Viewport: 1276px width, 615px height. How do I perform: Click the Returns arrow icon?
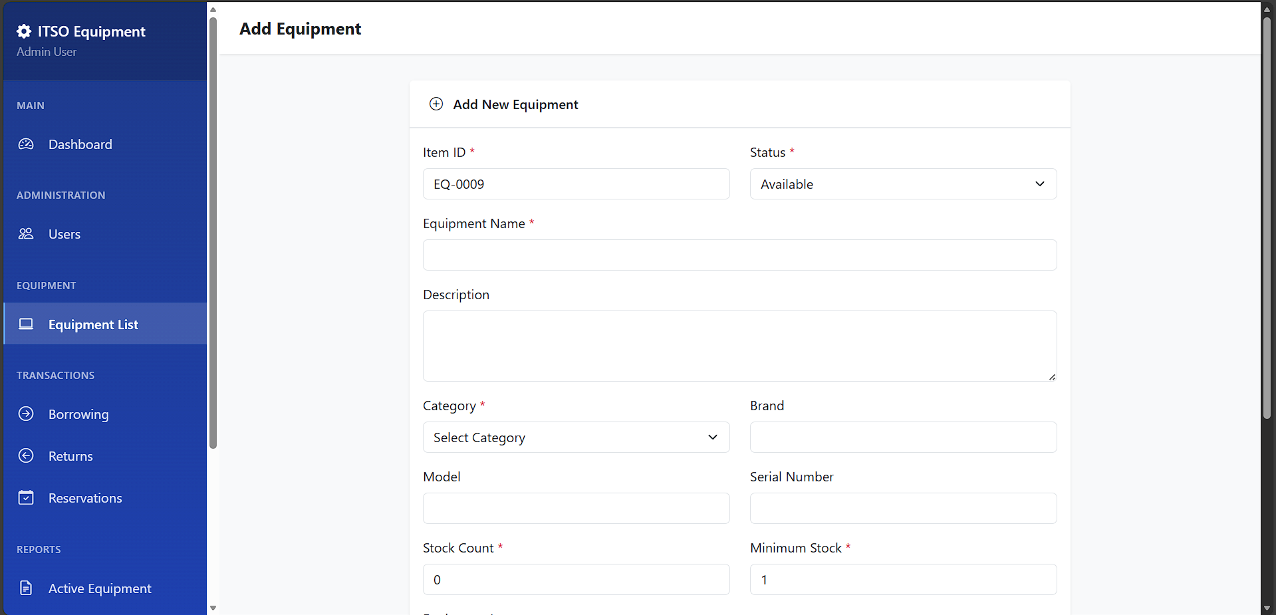tap(26, 456)
